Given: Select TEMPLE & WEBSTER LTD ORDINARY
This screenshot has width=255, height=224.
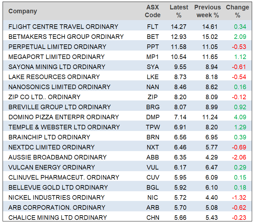Looking at the screenshot, I should pos(64,127).
